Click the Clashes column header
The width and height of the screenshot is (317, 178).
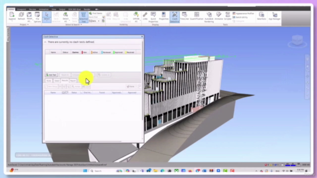pyautogui.click(x=75, y=52)
